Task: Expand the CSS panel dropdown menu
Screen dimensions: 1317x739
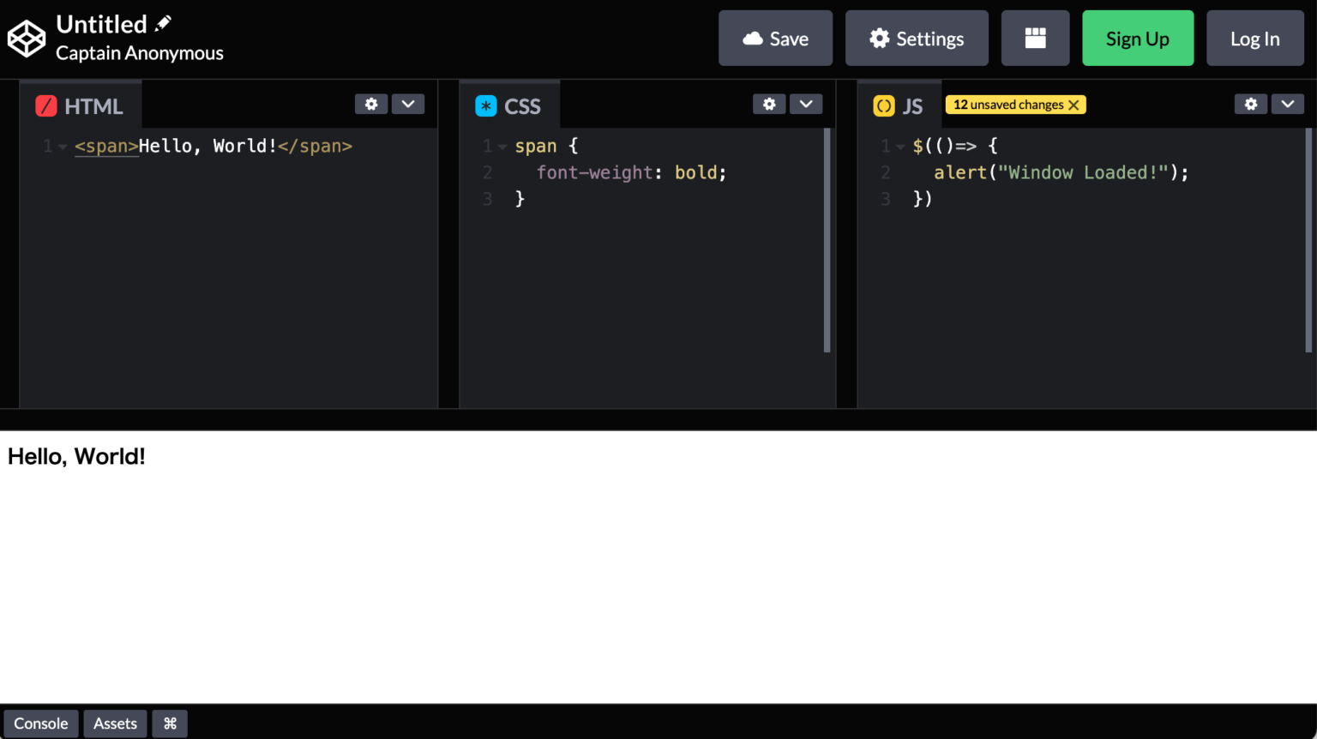Action: [806, 104]
